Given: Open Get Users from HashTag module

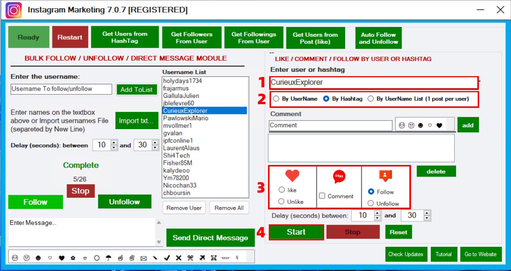Looking at the screenshot, I should click(x=125, y=37).
